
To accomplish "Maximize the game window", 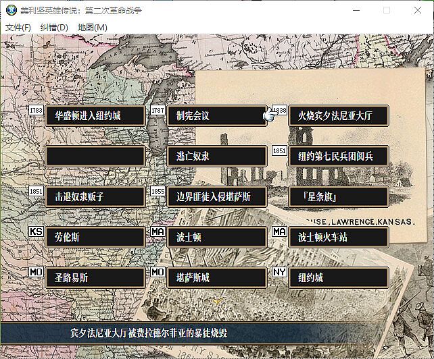I will (387, 11).
